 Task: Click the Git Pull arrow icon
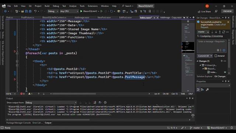click(216, 32)
